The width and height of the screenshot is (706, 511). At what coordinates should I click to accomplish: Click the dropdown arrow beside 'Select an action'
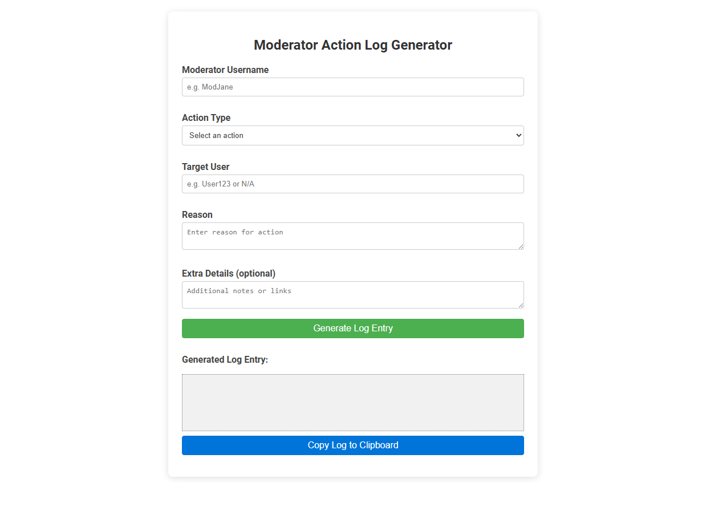516,135
